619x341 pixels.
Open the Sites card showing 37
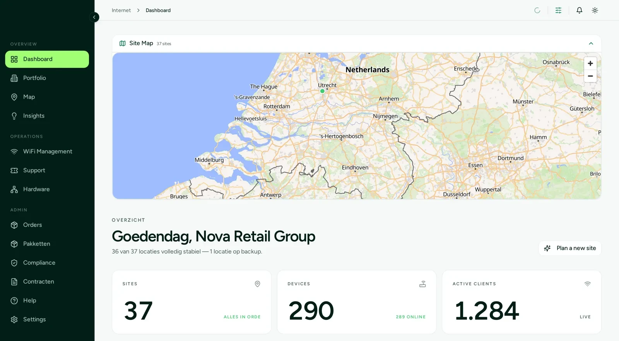coord(192,302)
